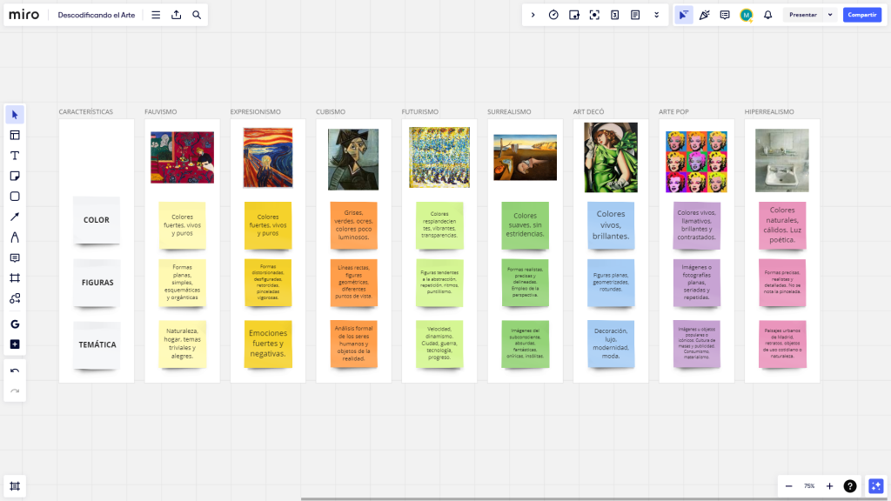The height and width of the screenshot is (501, 891).
Task: Open the help question mark
Action: (x=850, y=486)
